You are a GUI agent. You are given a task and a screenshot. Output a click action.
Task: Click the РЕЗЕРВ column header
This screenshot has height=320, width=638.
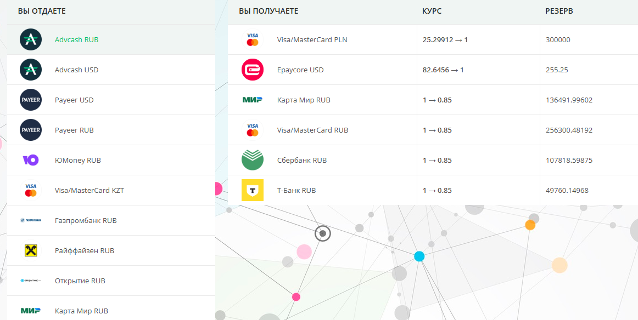tap(559, 12)
